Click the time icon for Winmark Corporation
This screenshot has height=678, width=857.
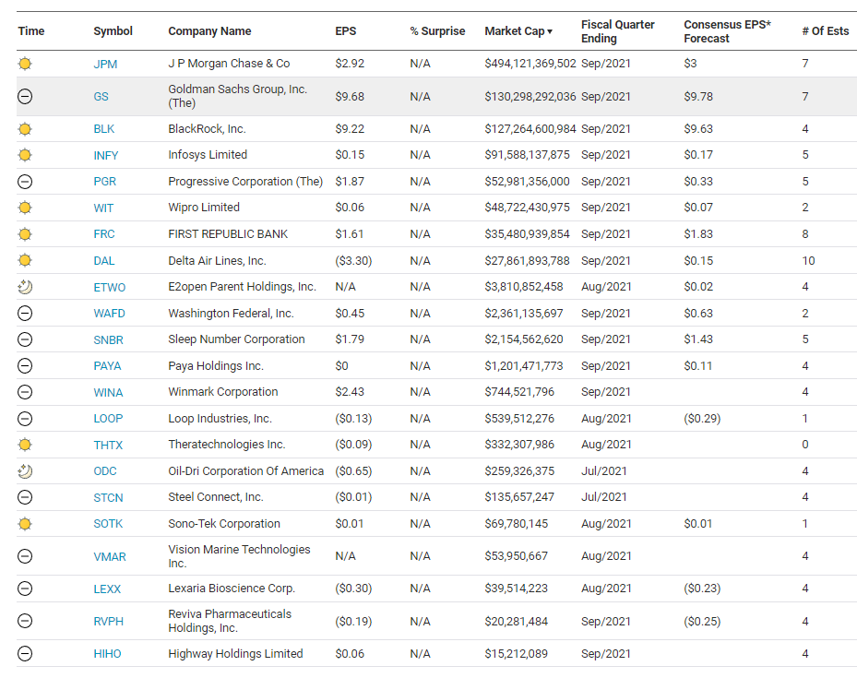[25, 392]
